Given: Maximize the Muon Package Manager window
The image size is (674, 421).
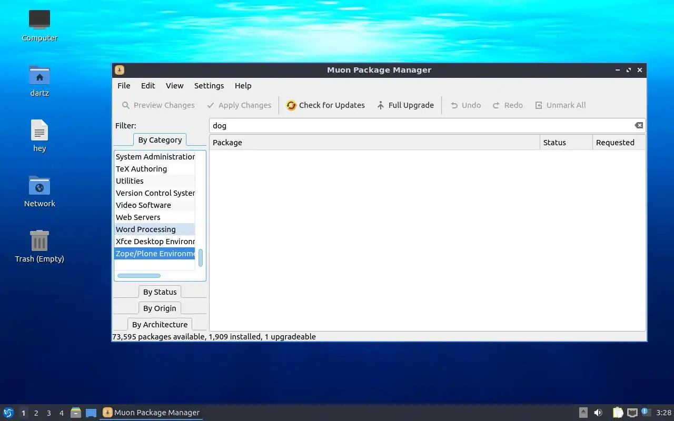Looking at the screenshot, I should click(629, 70).
